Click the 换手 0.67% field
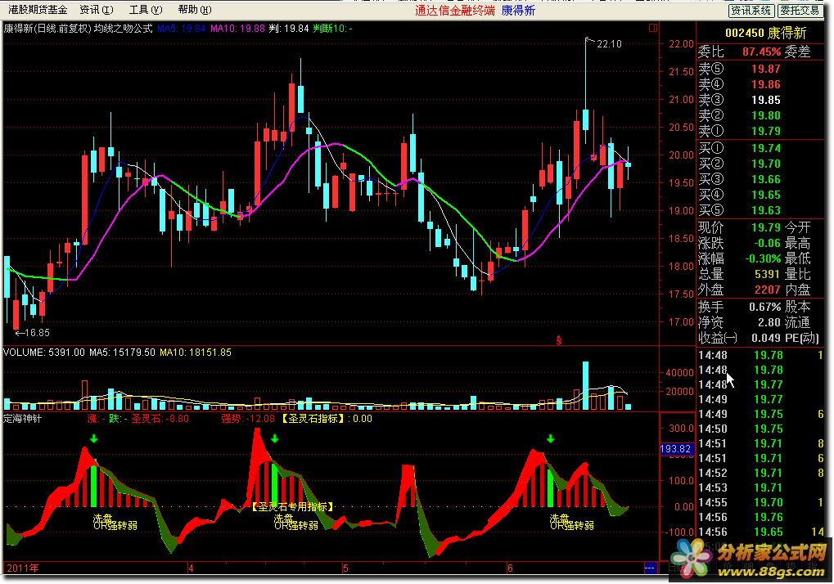 pyautogui.click(x=739, y=308)
